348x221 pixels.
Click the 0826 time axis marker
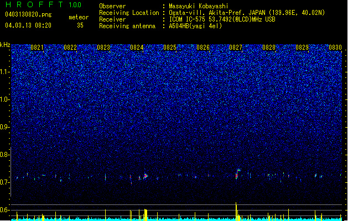[203, 48]
